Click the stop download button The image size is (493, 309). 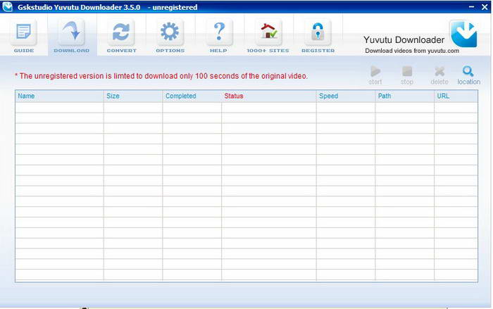pyautogui.click(x=407, y=75)
